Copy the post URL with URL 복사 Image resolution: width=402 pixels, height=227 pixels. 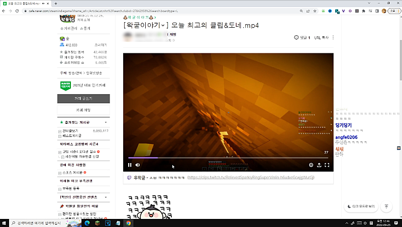[321, 37]
